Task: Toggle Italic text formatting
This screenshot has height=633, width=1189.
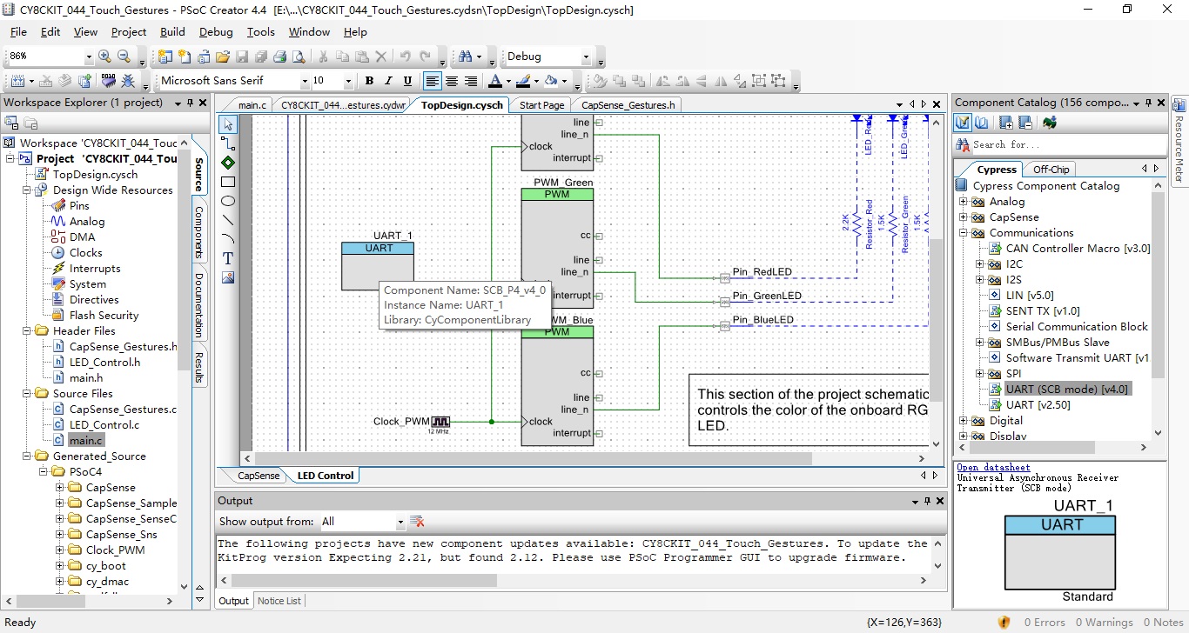Action: click(388, 81)
